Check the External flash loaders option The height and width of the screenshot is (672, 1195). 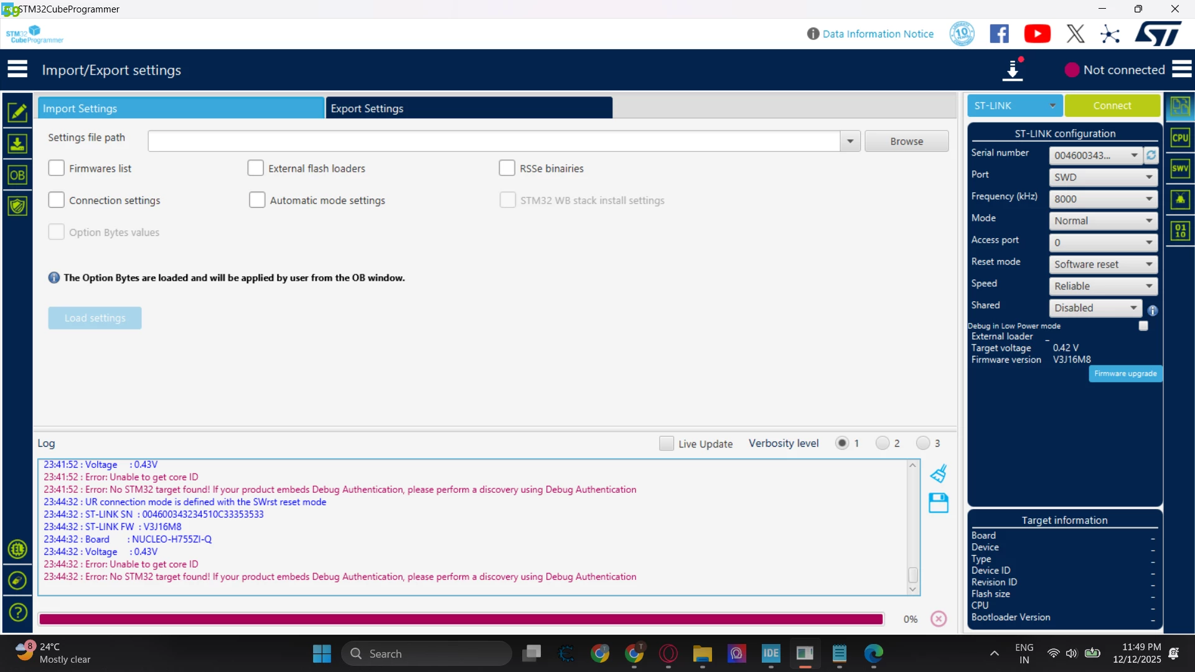click(256, 168)
